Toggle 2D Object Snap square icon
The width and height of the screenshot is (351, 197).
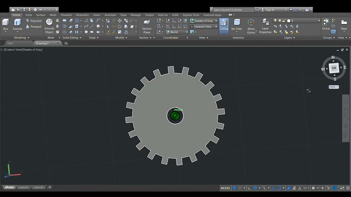279,188
